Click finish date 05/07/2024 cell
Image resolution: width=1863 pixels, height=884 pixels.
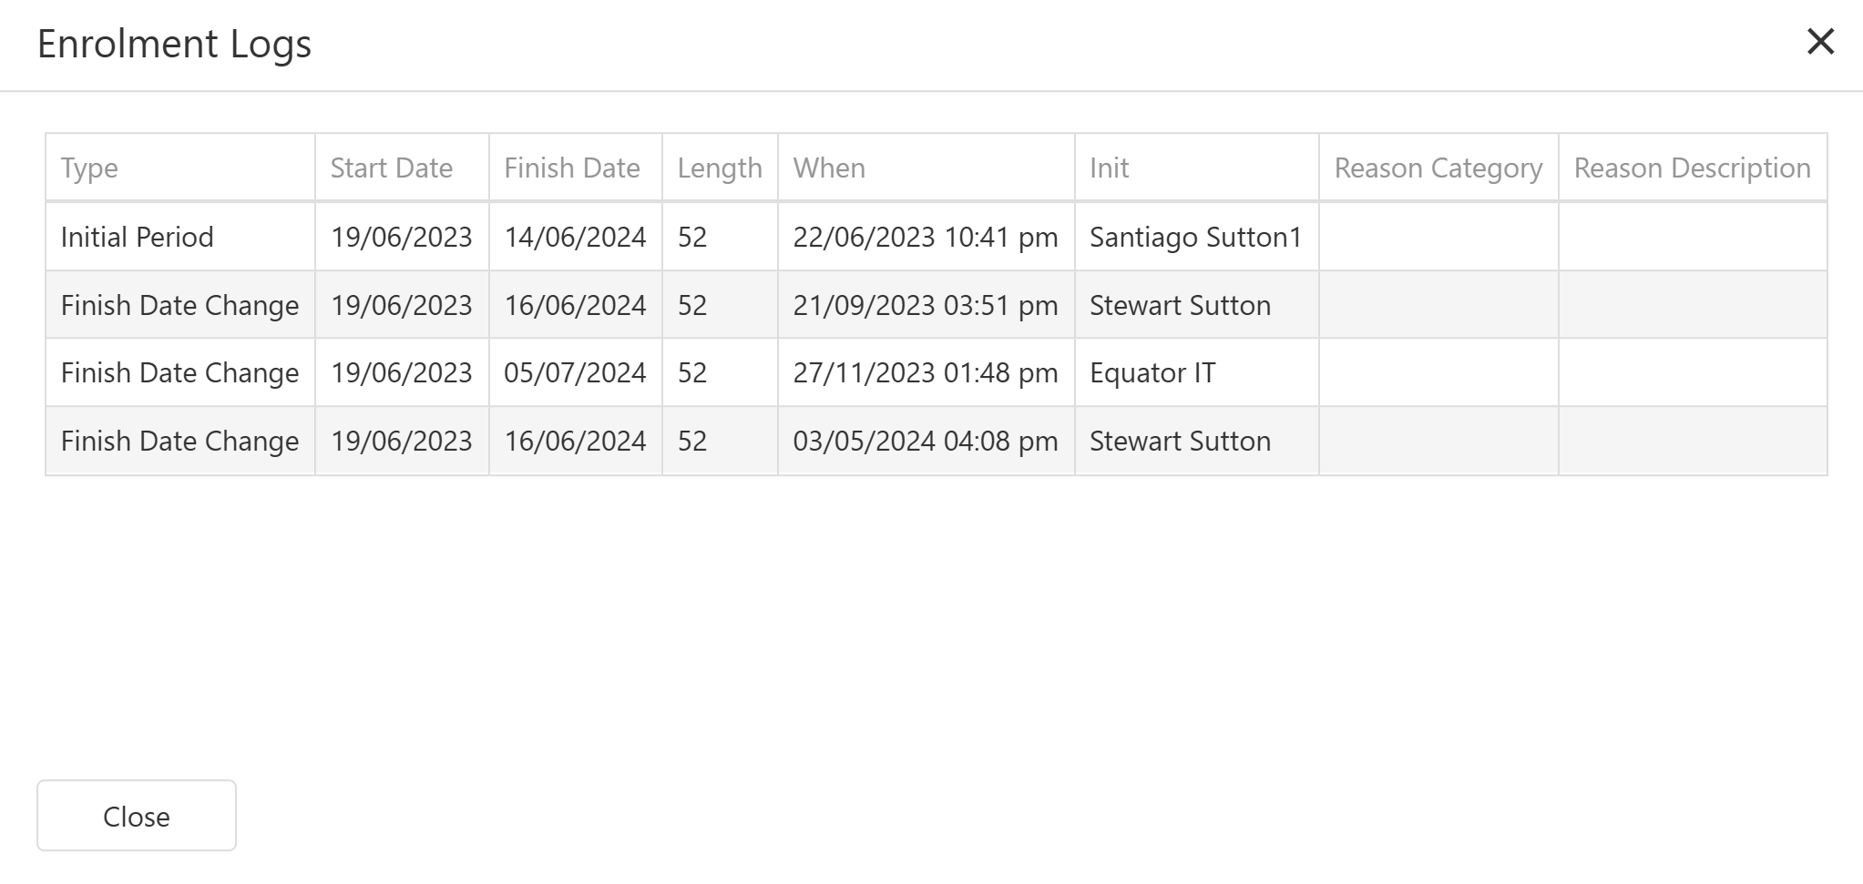[575, 373]
